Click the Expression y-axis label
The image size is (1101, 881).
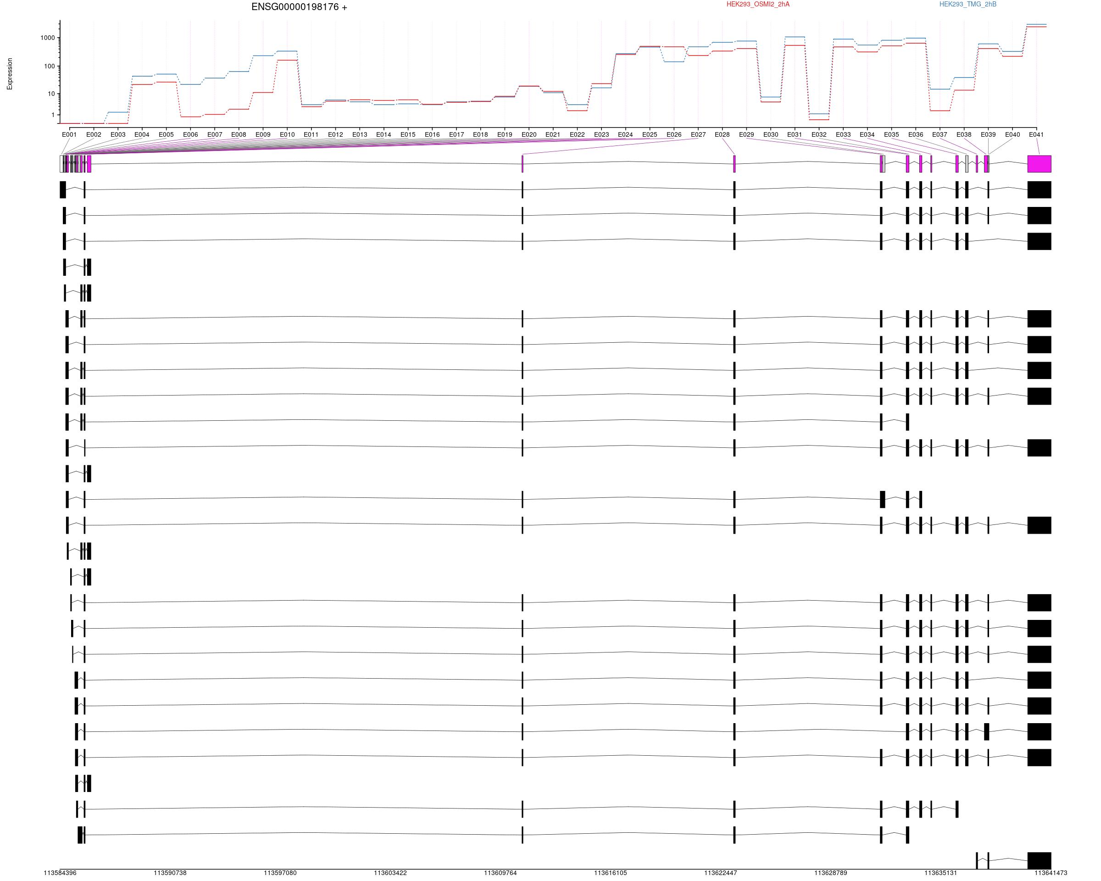(x=10, y=74)
